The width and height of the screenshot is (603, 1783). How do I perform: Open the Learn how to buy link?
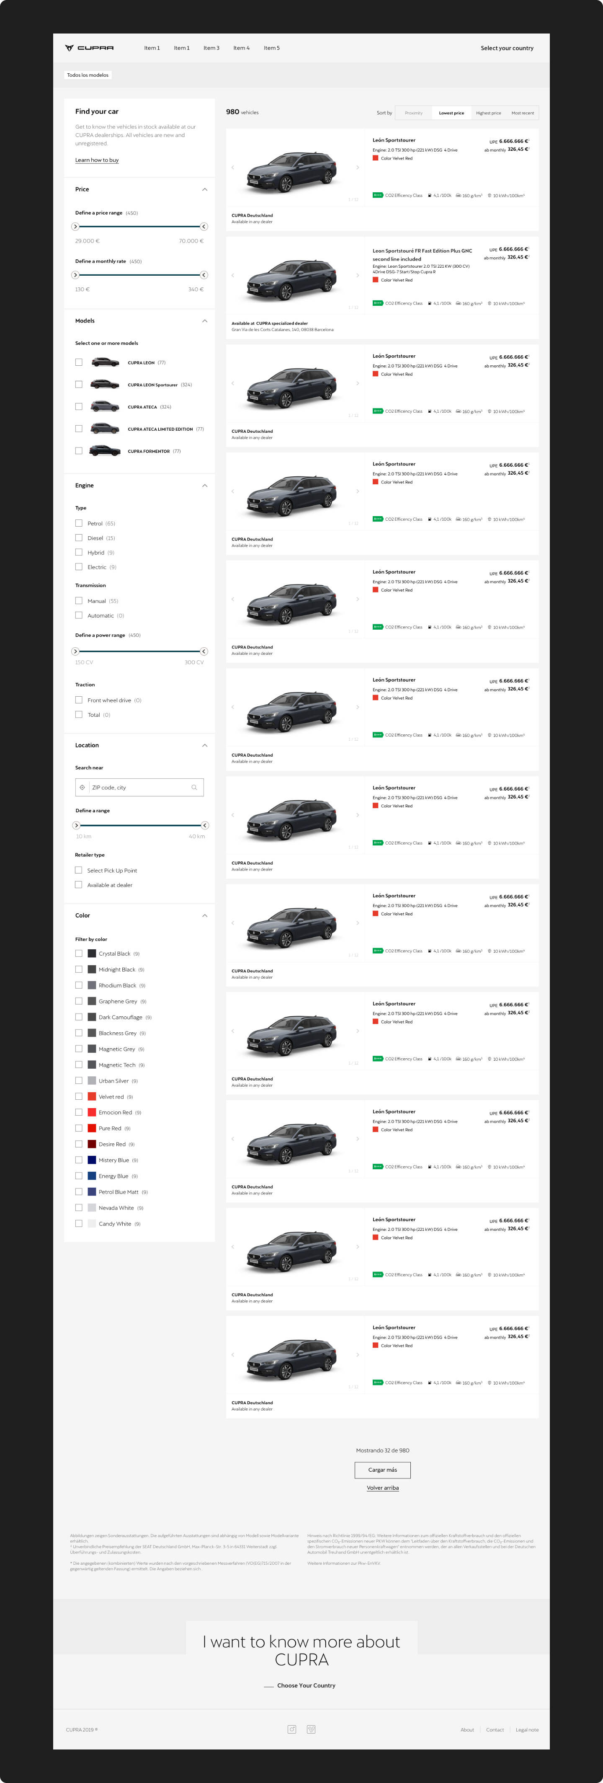[97, 160]
